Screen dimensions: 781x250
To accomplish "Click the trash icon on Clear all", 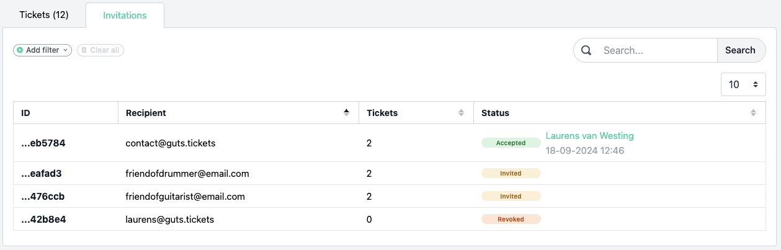I will 84,50.
